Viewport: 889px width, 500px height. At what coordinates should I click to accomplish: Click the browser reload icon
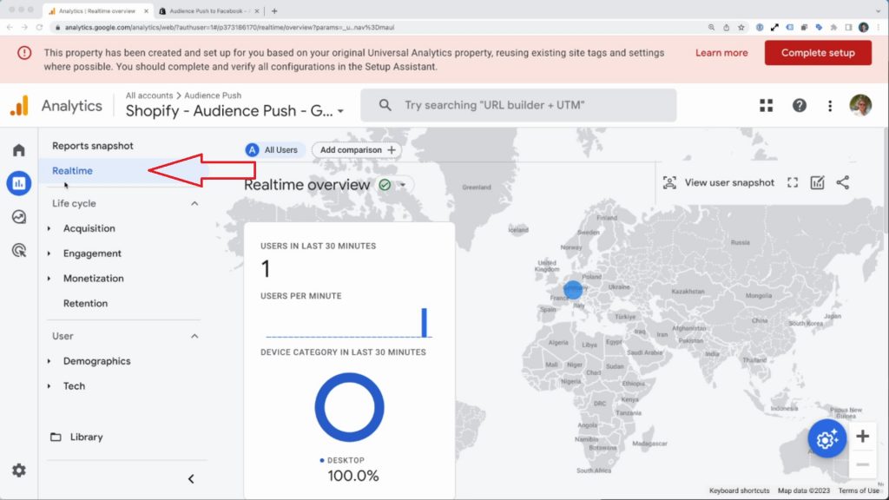39,27
